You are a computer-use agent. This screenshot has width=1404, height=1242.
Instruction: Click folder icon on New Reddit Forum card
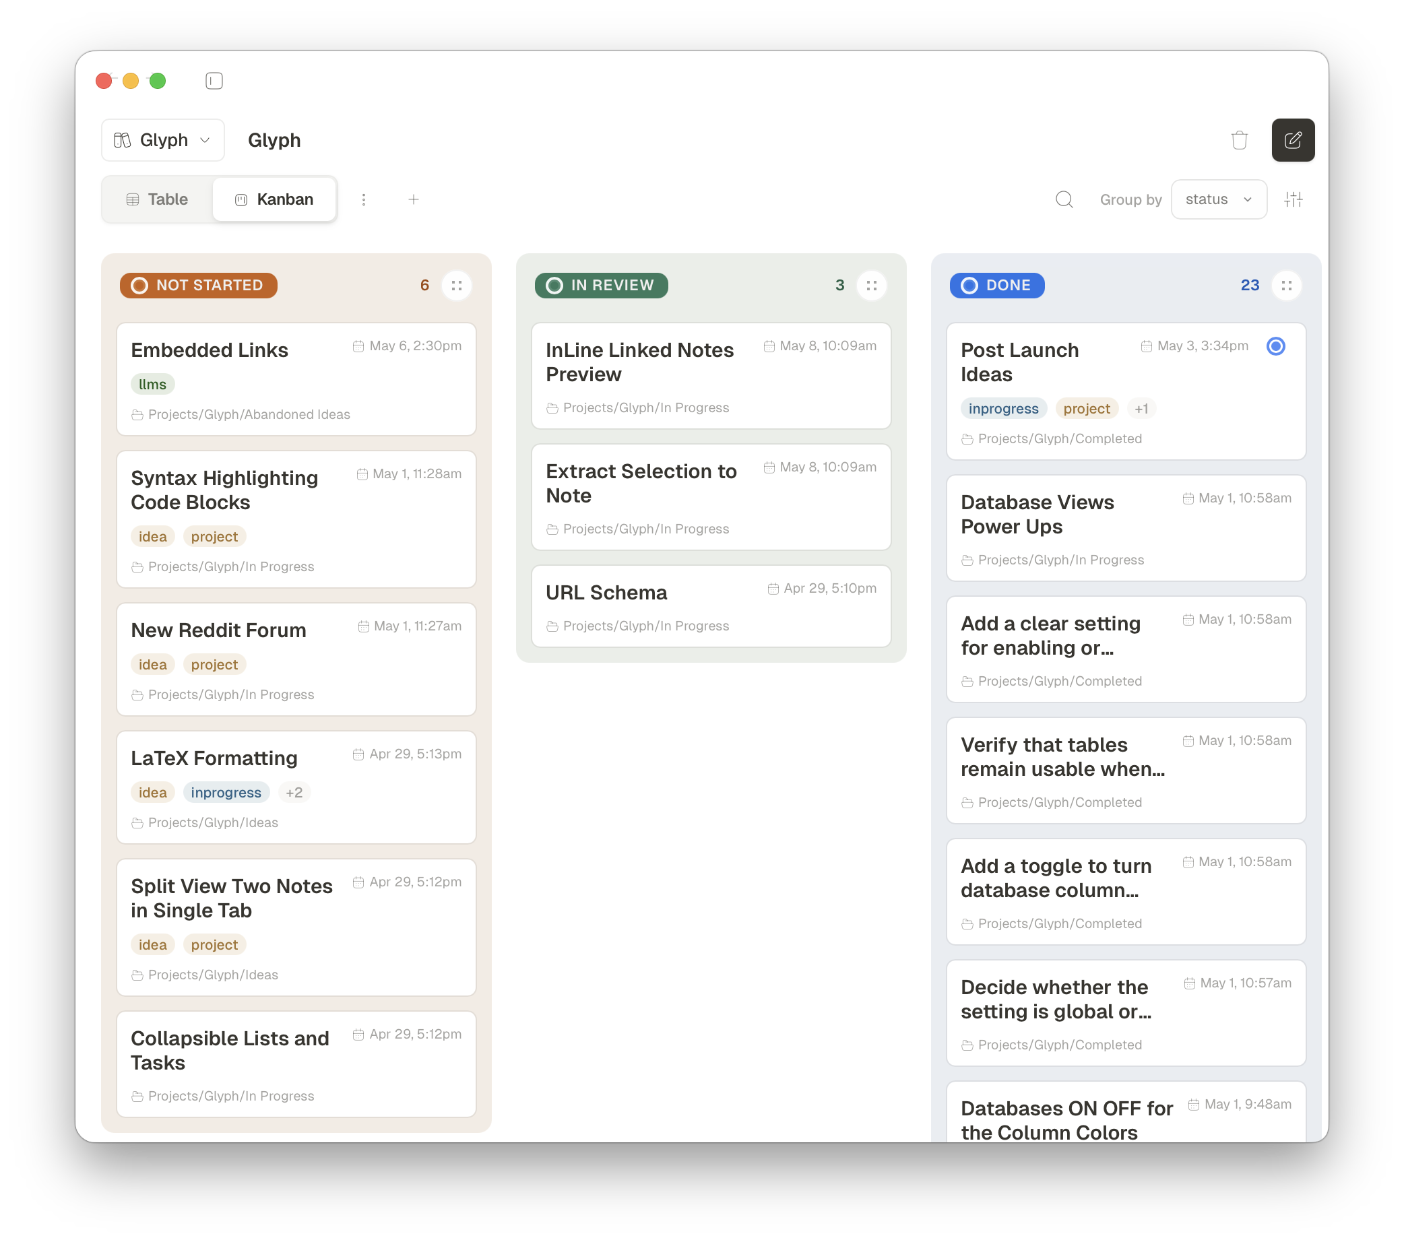point(137,695)
